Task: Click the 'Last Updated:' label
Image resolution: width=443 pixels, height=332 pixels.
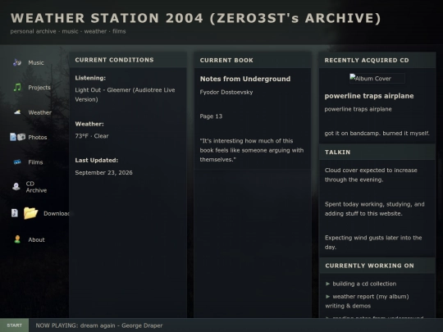Action: [x=97, y=161]
